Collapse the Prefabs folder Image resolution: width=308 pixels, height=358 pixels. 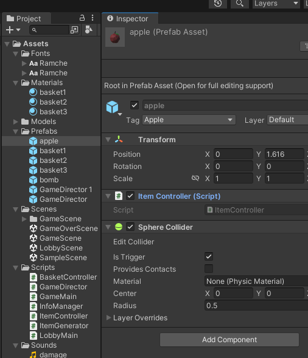pos(16,131)
